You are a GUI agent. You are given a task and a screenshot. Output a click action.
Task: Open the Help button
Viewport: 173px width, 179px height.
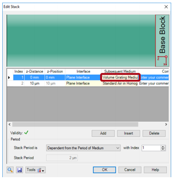click(155, 170)
